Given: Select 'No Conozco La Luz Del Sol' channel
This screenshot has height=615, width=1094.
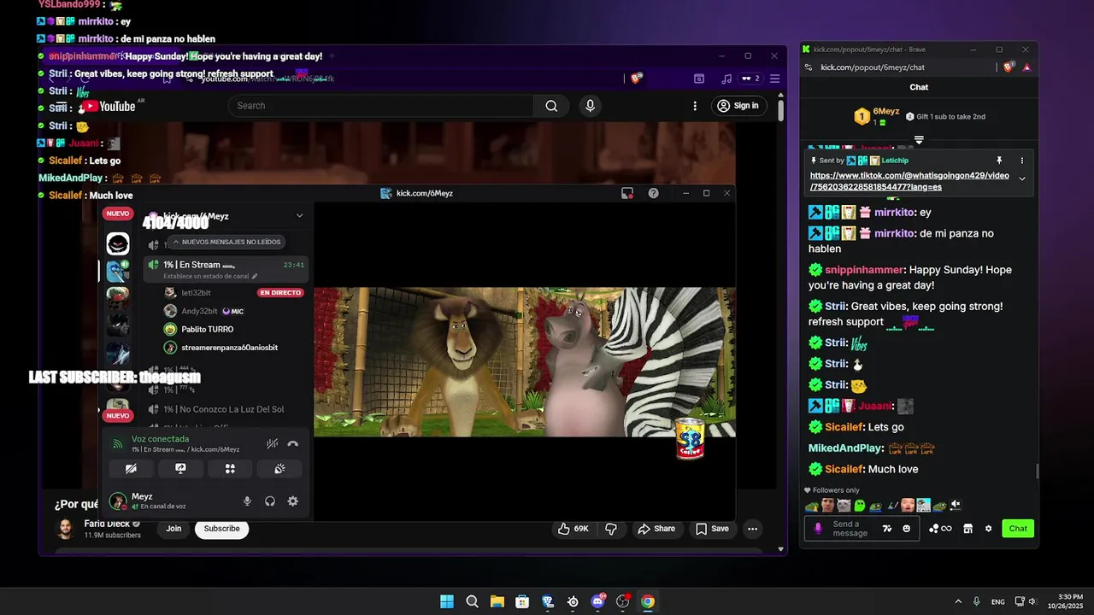Looking at the screenshot, I should [x=226, y=409].
